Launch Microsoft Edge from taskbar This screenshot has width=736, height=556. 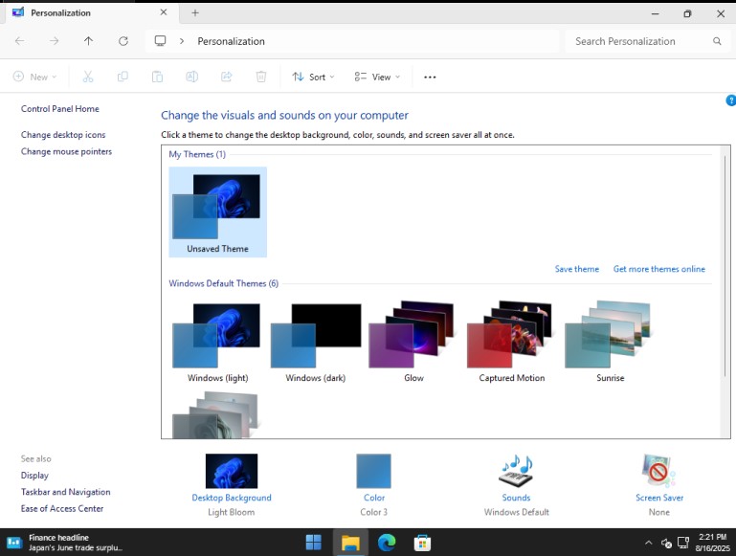pos(387,543)
